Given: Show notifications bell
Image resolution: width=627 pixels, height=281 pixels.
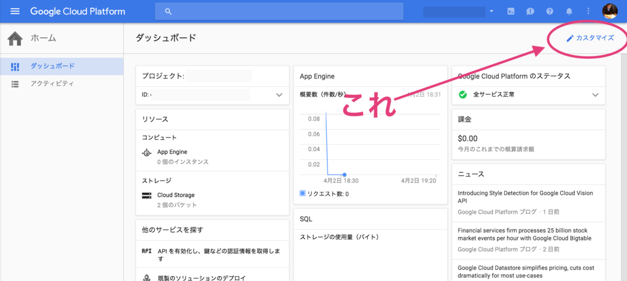Looking at the screenshot, I should (569, 11).
